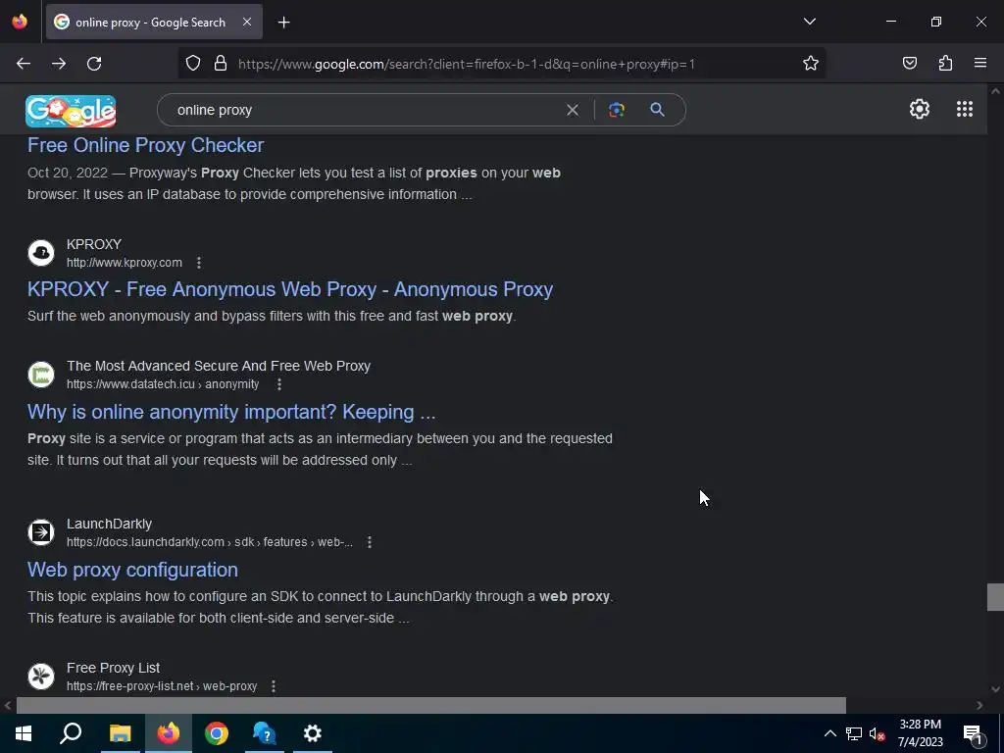Image resolution: width=1004 pixels, height=753 pixels.
Task: Click the scroll up arrow
Action: [995, 91]
